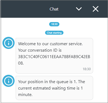Click the Chat title in the header

tap(54, 9)
